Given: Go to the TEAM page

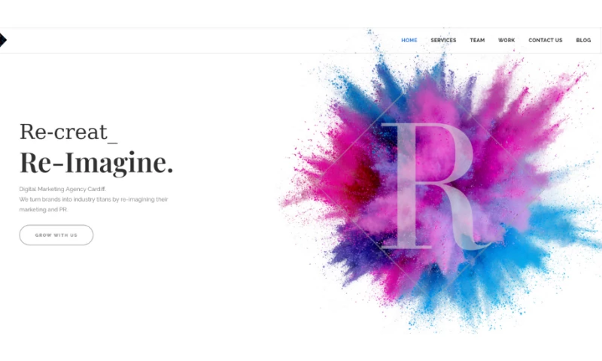Looking at the screenshot, I should tap(477, 41).
